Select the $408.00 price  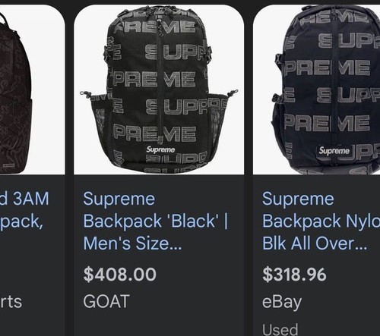120,275
